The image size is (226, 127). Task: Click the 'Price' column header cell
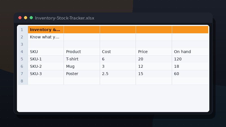154,52
